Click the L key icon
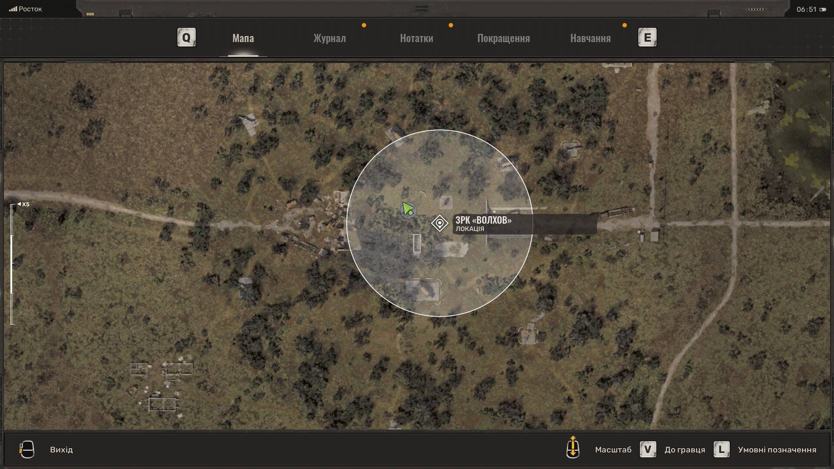Image resolution: width=834 pixels, height=469 pixels. 721,449
